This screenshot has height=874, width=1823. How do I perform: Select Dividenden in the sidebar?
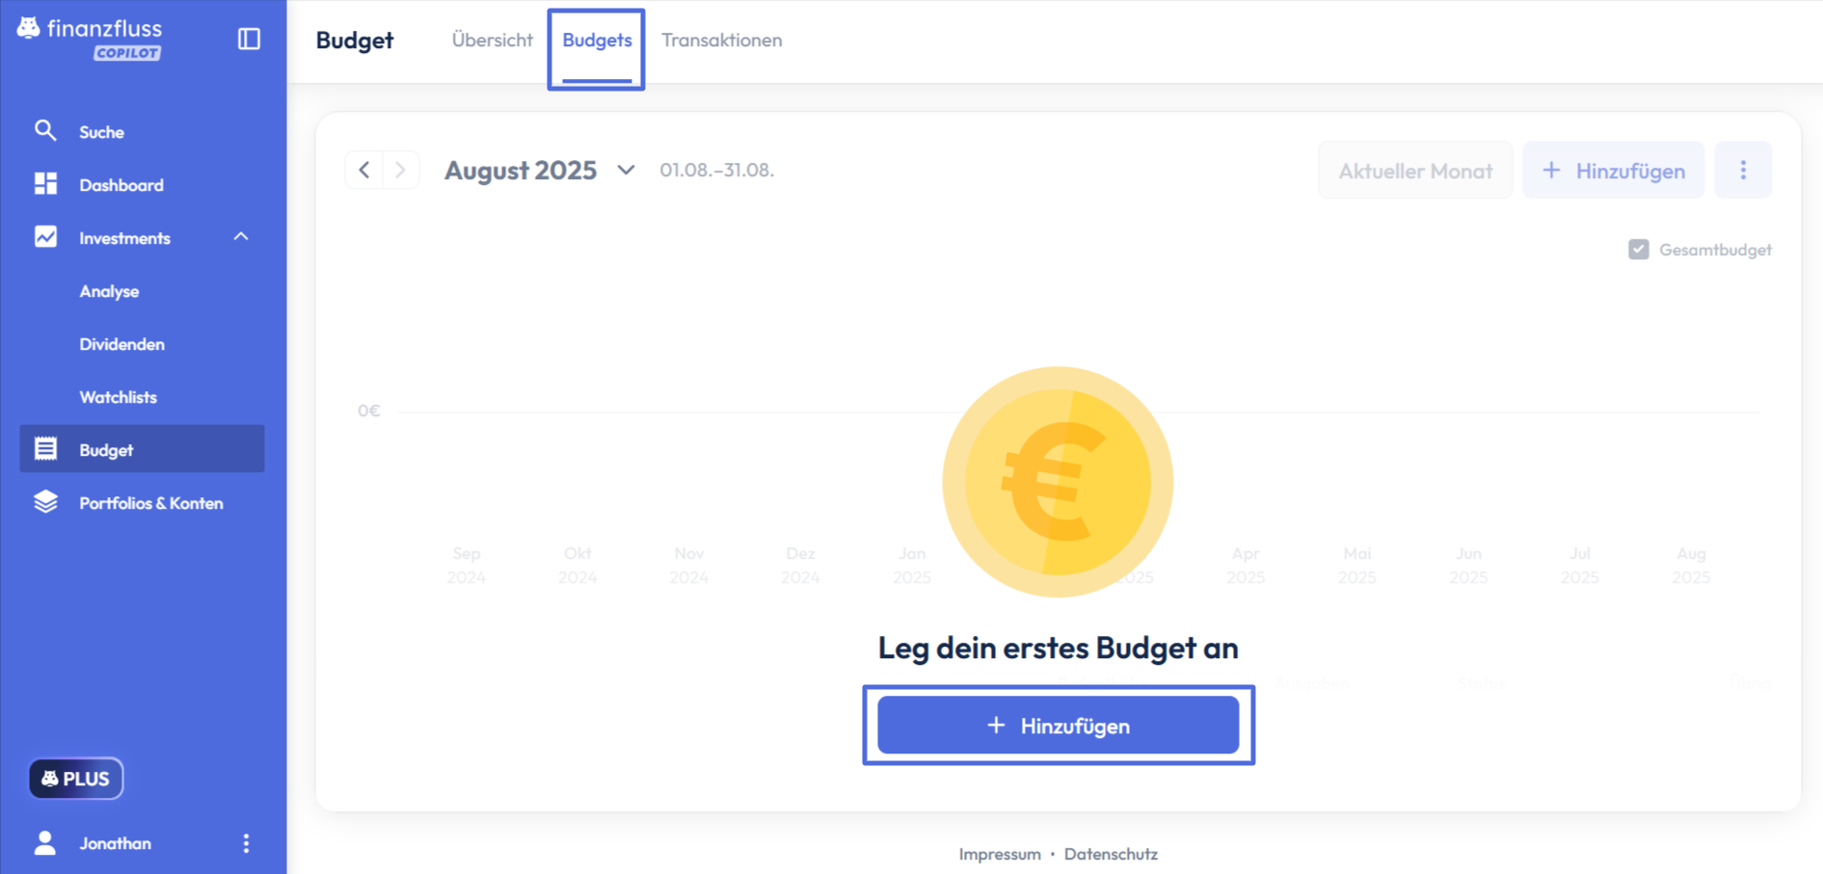[x=121, y=344]
